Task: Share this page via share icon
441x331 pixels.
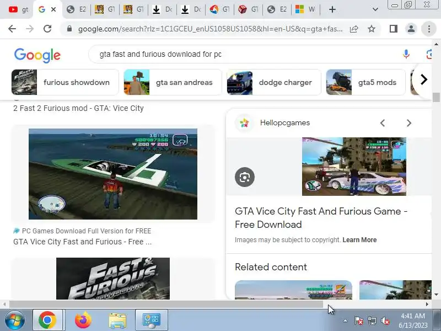Action: 354,29
